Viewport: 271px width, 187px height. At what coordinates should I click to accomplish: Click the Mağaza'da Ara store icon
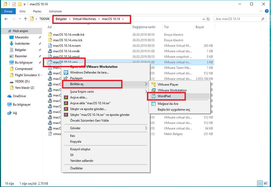click(154, 104)
